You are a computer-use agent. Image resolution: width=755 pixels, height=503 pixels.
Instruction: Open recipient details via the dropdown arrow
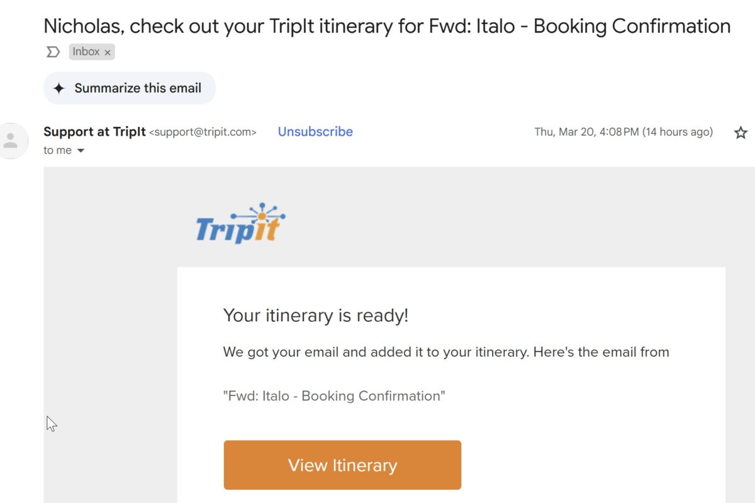tap(81, 150)
